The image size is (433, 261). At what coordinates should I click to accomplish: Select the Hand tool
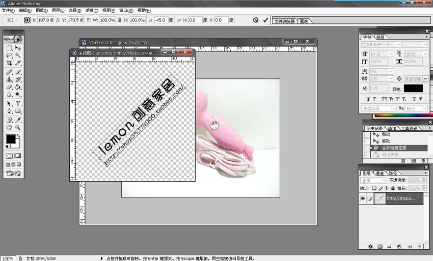(x=9, y=128)
